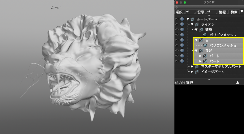Click the white triangle at the browser's bottom right

(x=237, y=83)
